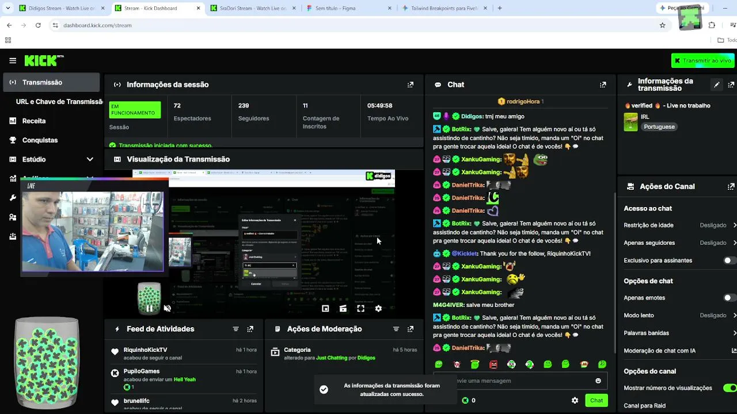Open RiquinhoKickTV in the activity feed
The height and width of the screenshot is (414, 737).
coord(145,350)
